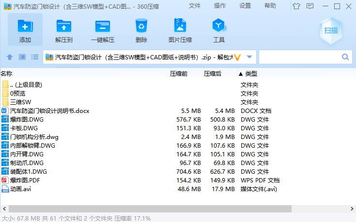Click the DOCX 文档 type cell
The width and height of the screenshot is (356, 222).
[x=256, y=111]
